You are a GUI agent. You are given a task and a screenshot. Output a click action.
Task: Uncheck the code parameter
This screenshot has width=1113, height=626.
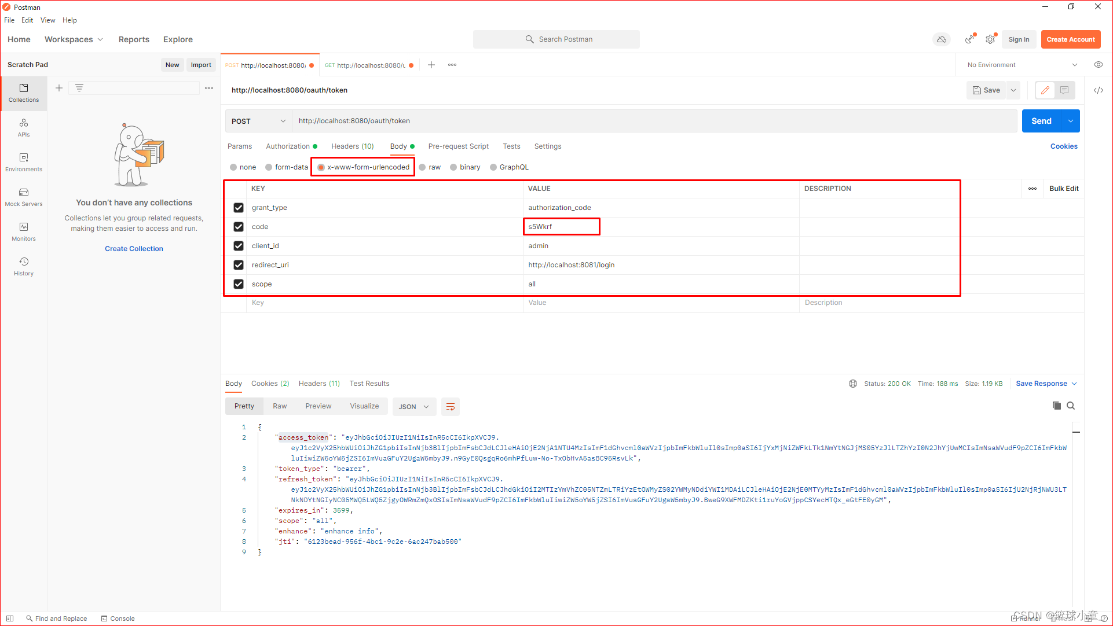click(x=239, y=227)
